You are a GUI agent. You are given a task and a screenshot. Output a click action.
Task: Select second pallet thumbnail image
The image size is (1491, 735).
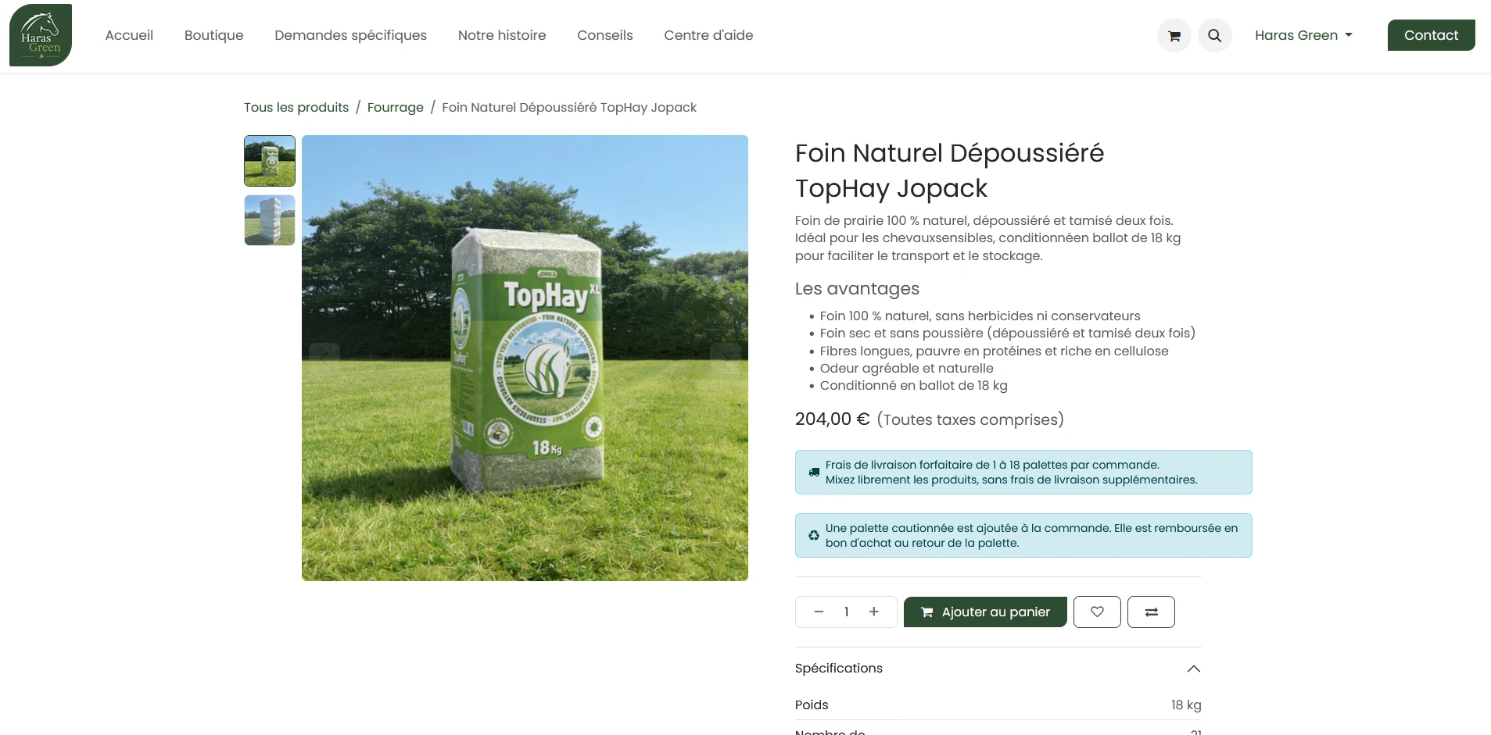pos(270,220)
